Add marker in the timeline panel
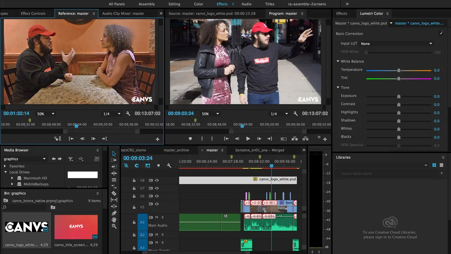This screenshot has height=254, width=451. coord(158,166)
